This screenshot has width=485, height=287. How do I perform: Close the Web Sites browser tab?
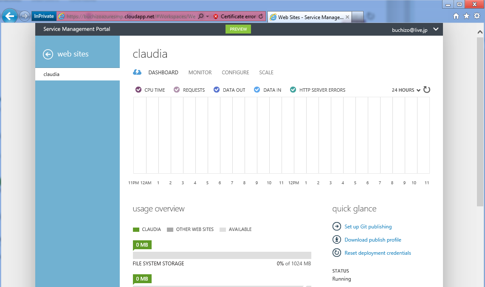(347, 17)
